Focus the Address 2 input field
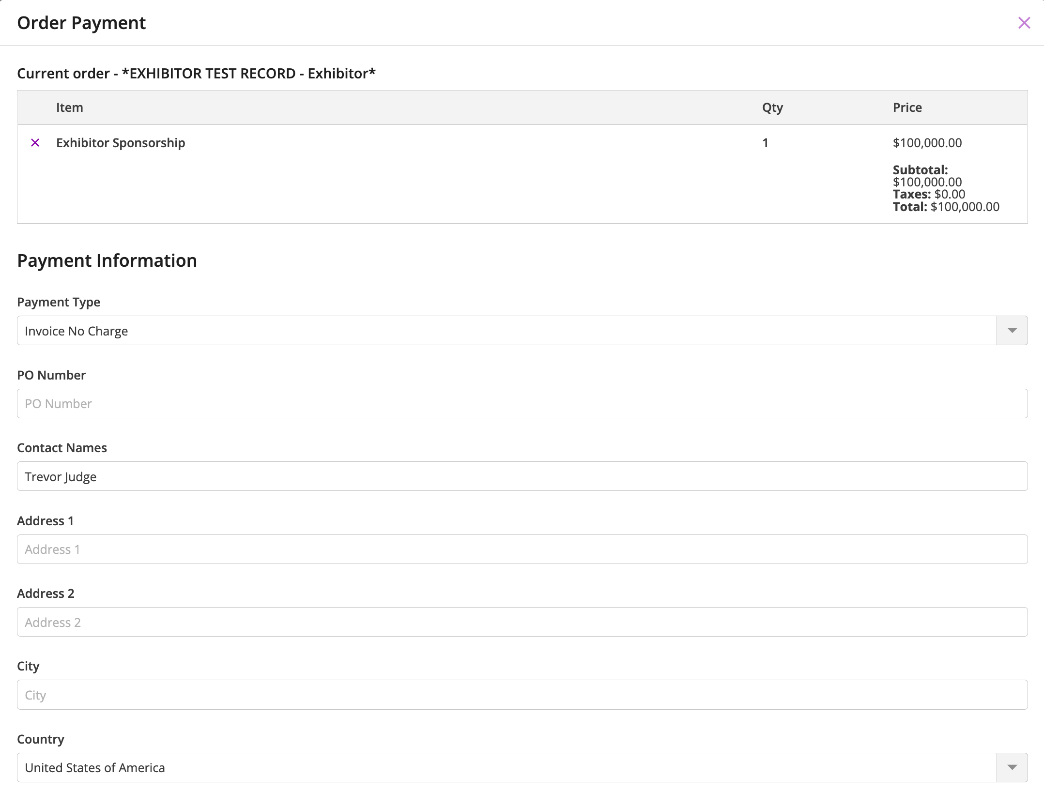Viewport: 1044px width, 792px height. [x=522, y=622]
